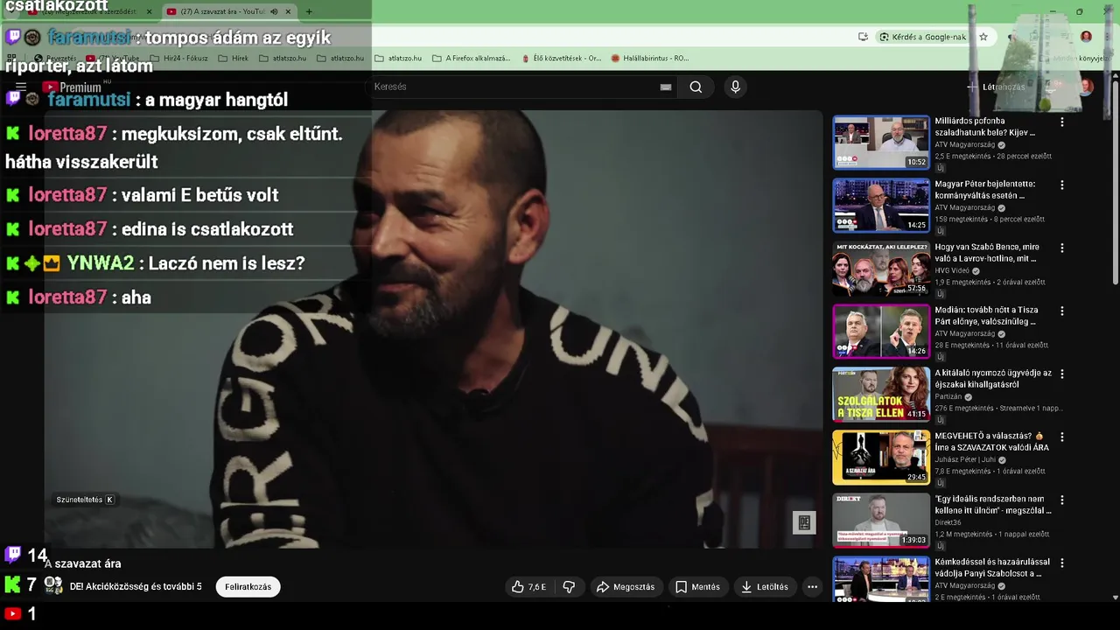Image resolution: width=1120 pixels, height=630 pixels.
Task: Download video via Letöltés button
Action: pos(765,587)
